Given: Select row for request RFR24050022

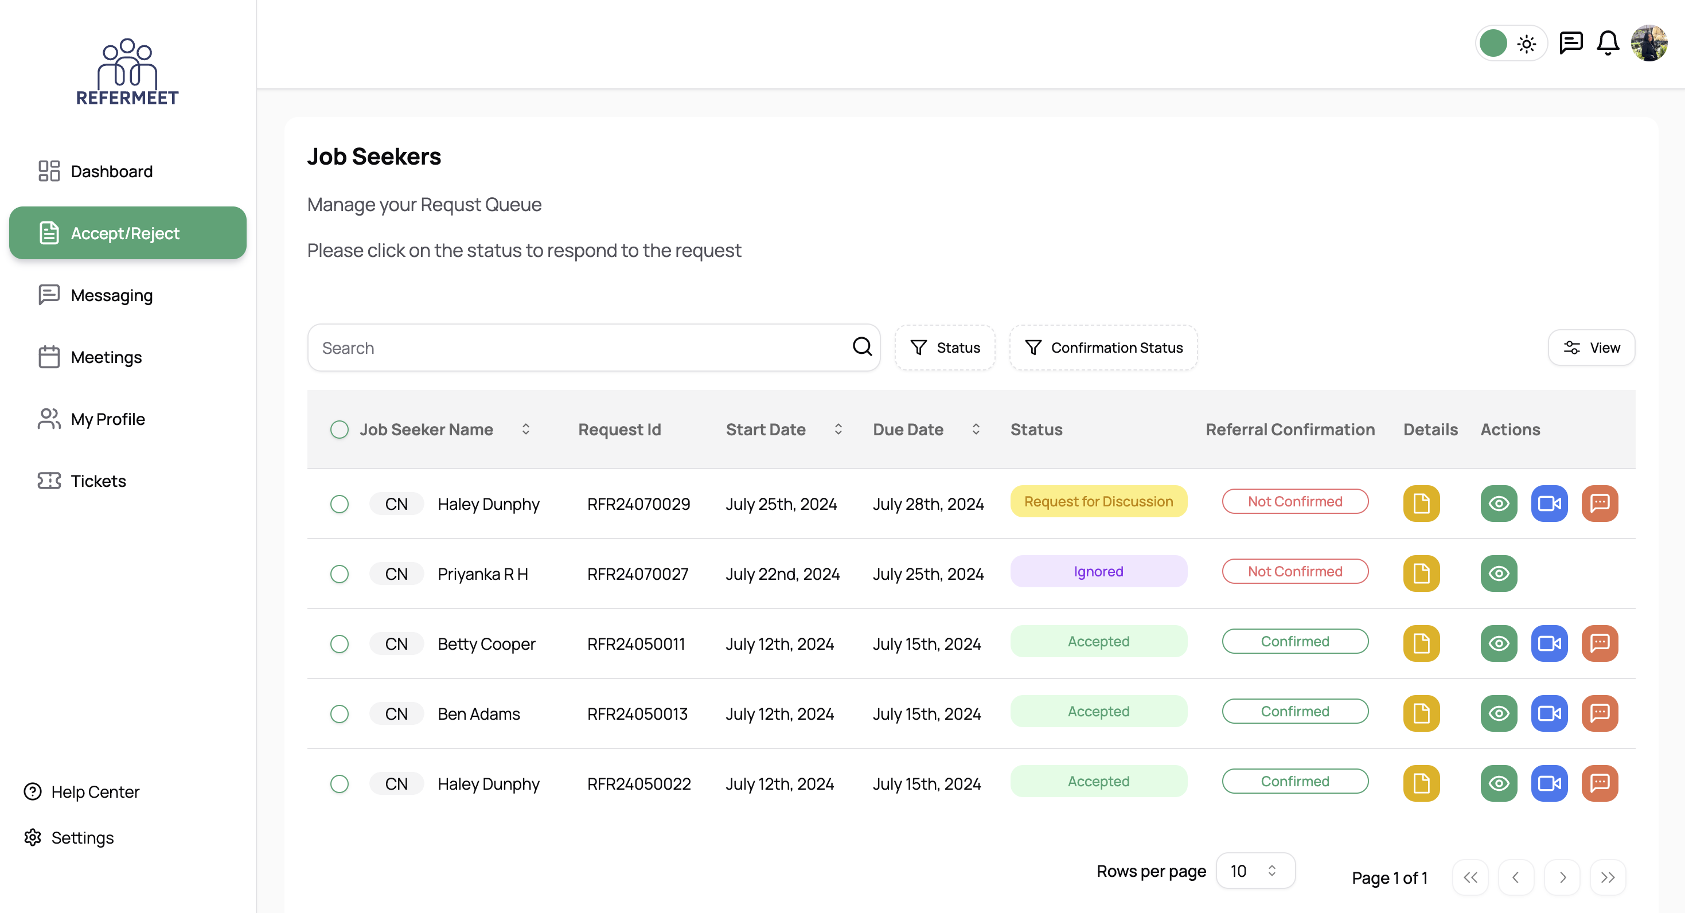Looking at the screenshot, I should tap(339, 784).
